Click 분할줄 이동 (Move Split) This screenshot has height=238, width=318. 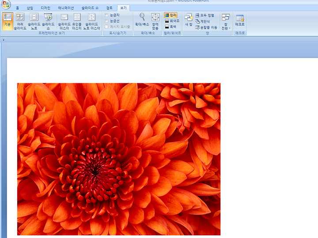[x=206, y=27]
